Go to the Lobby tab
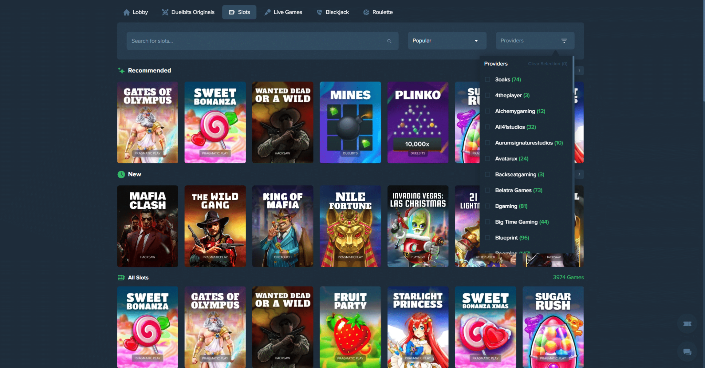 pos(136,12)
